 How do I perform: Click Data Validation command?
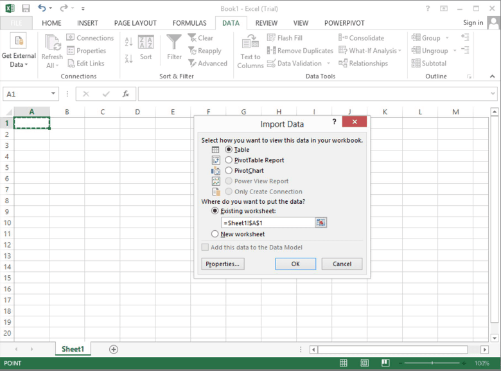pyautogui.click(x=295, y=63)
